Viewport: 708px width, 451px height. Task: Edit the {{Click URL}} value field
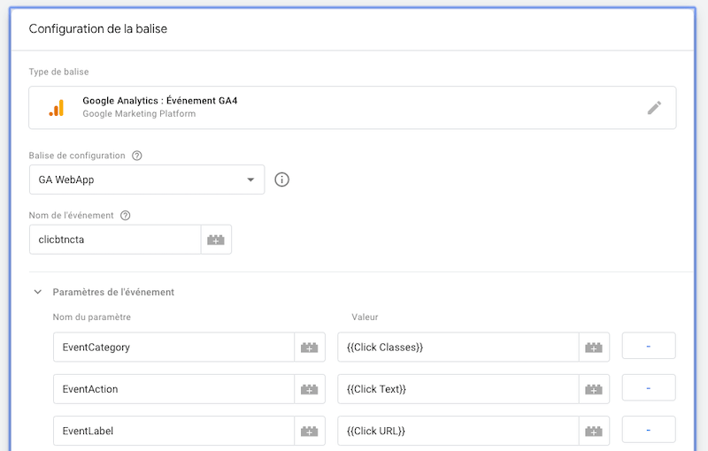coord(458,431)
